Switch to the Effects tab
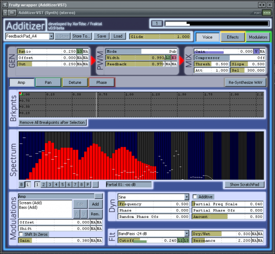The image size is (275, 254). tap(233, 37)
